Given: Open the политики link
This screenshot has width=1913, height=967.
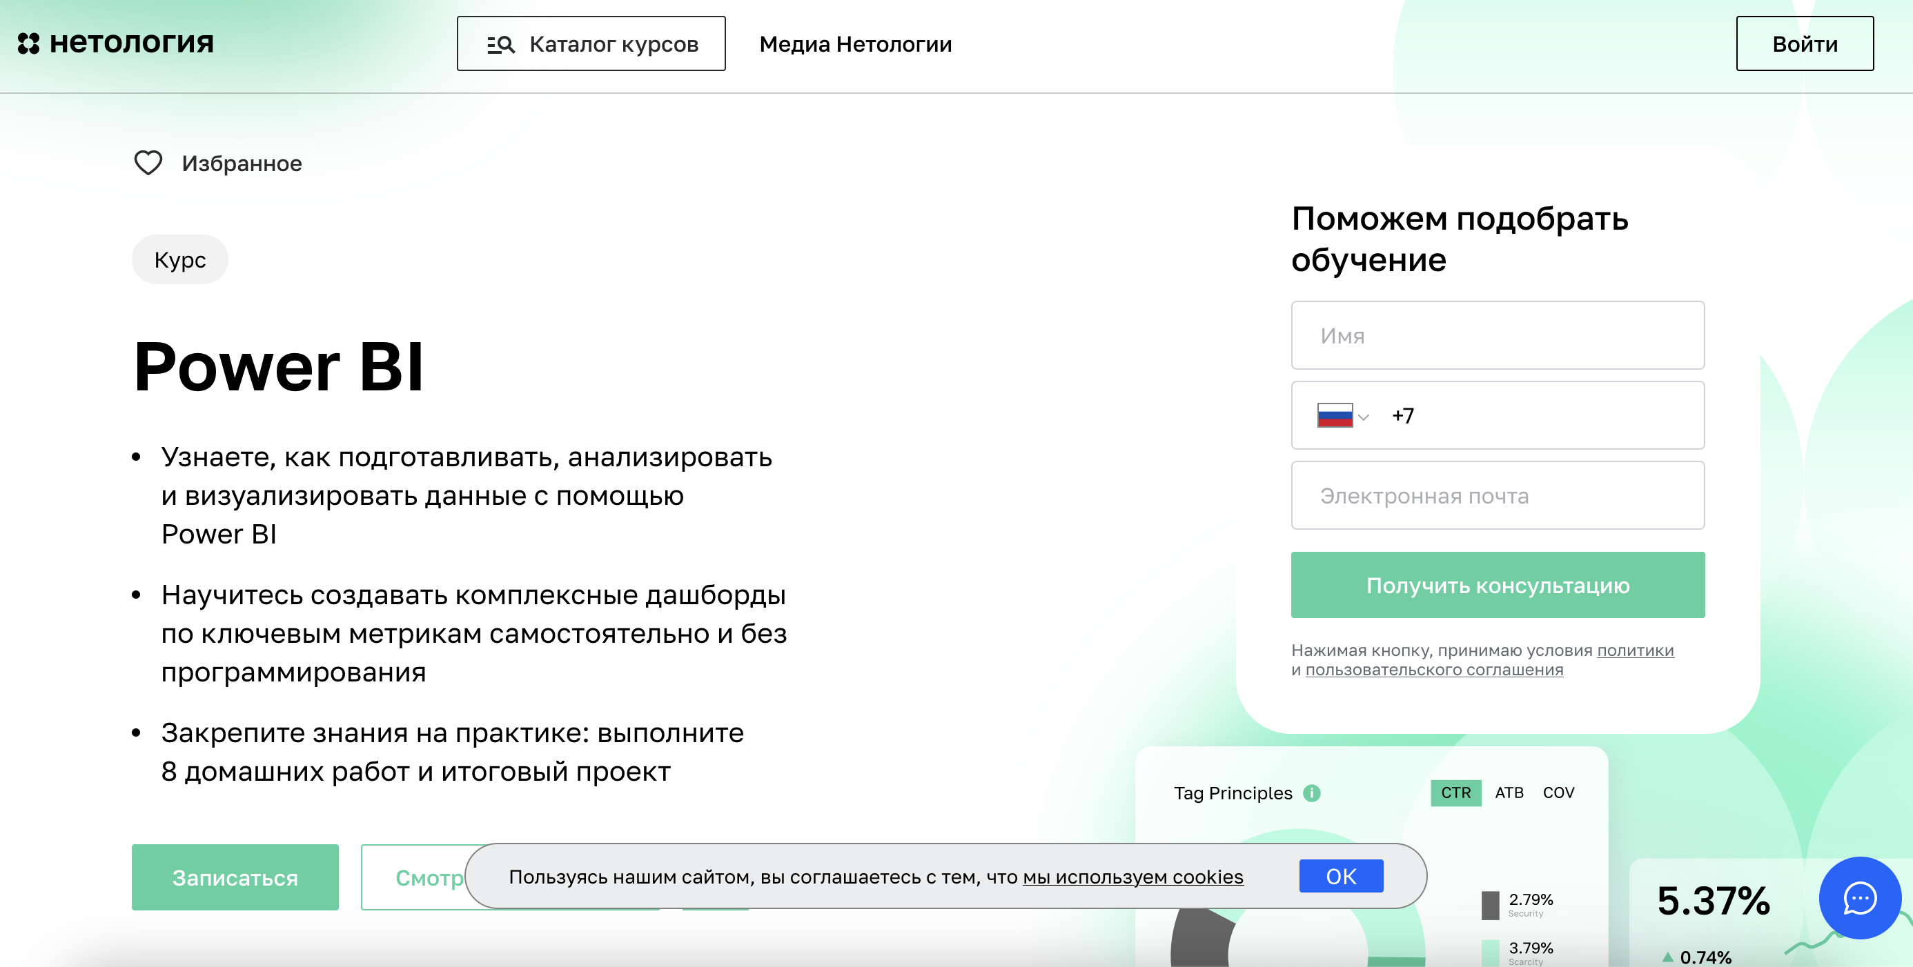Looking at the screenshot, I should tap(1636, 650).
